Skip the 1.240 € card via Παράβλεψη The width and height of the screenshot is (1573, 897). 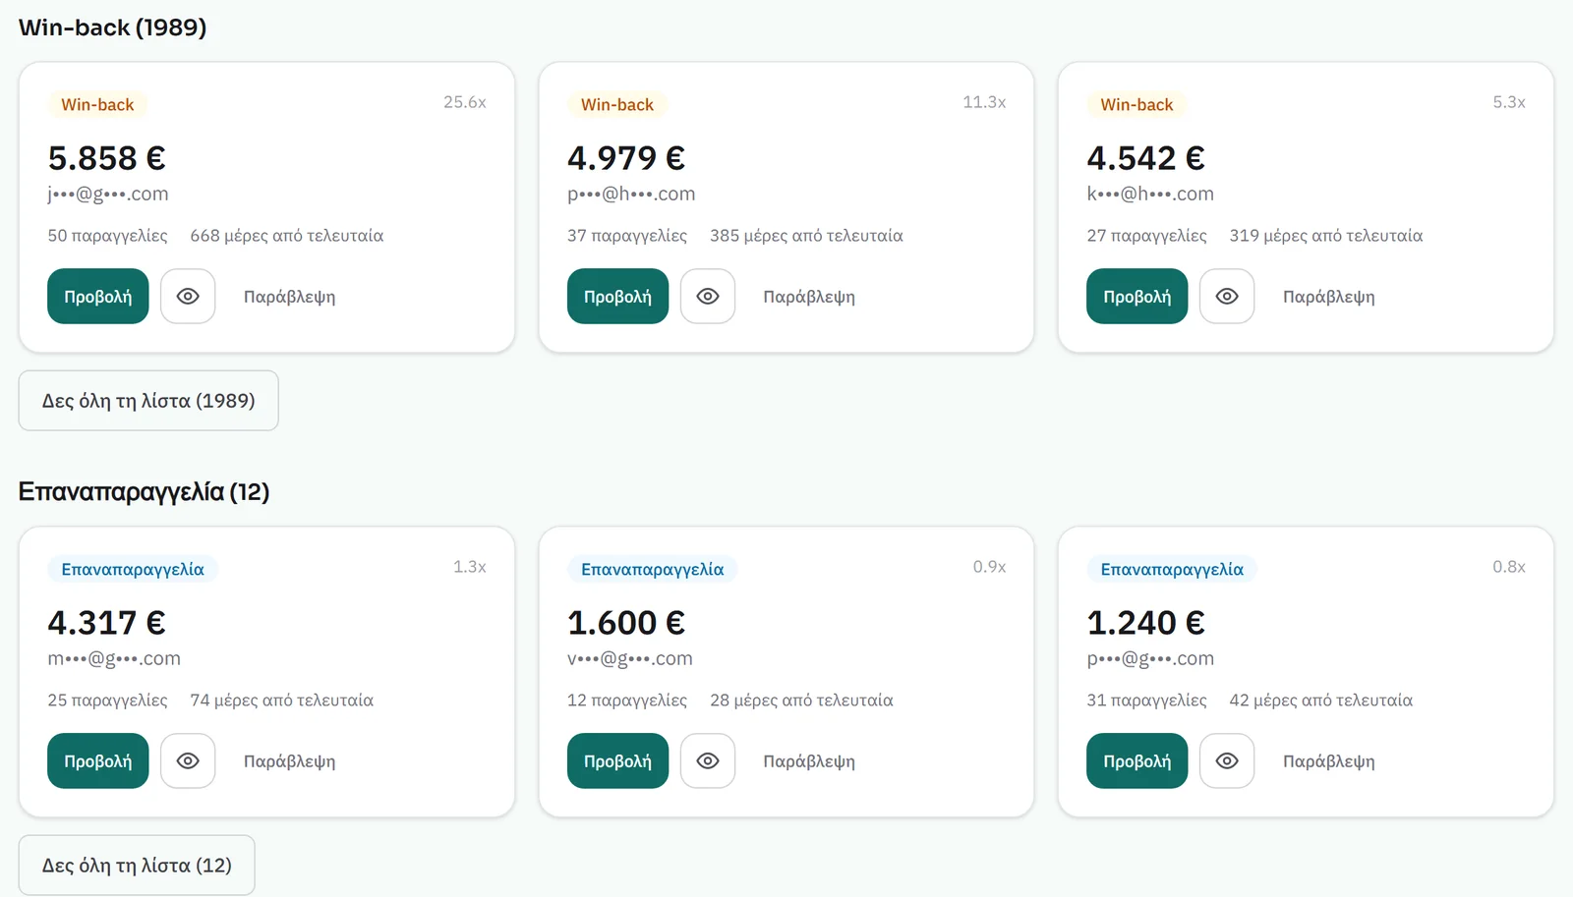1328,761
